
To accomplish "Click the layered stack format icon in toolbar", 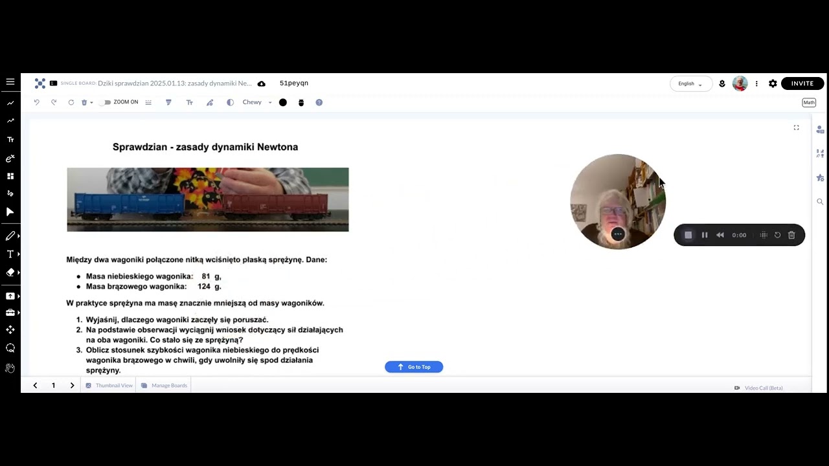I will click(x=168, y=102).
